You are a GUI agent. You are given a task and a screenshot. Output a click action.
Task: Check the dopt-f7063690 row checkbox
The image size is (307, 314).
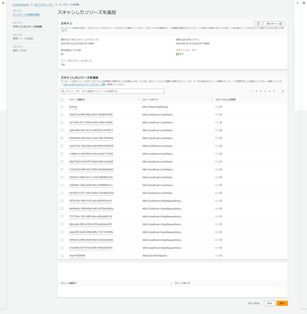click(x=62, y=256)
